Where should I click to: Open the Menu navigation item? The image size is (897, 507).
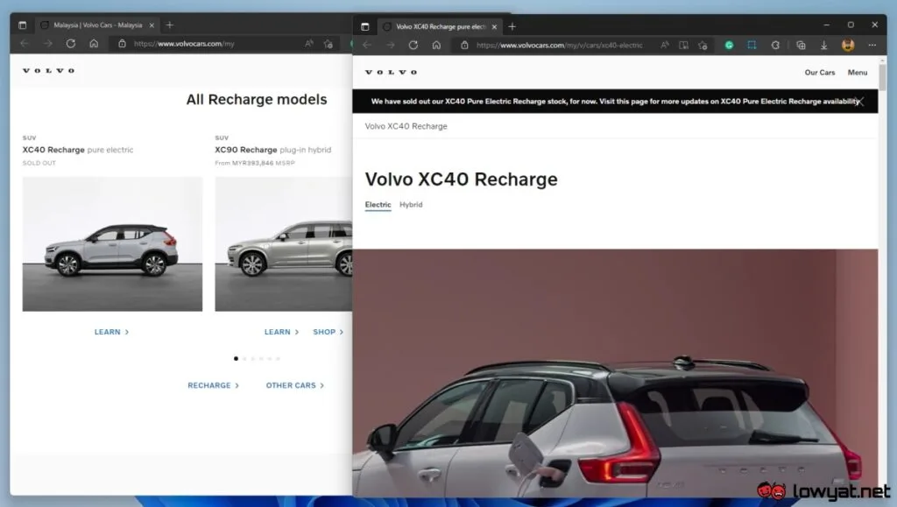858,73
